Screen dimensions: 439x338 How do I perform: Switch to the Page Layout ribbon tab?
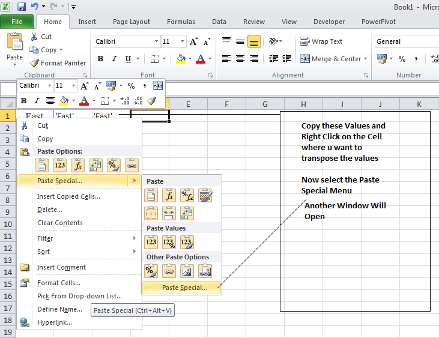(132, 22)
